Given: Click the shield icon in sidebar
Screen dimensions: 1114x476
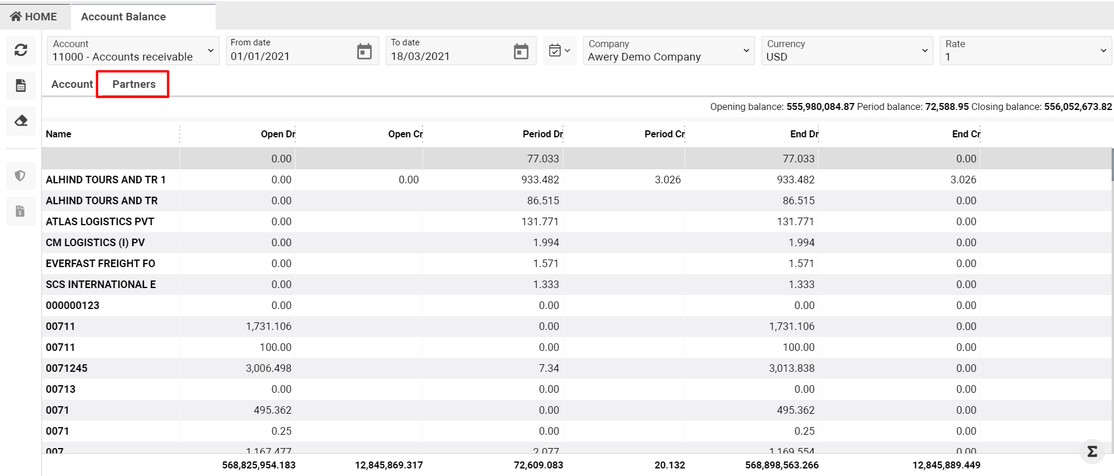Looking at the screenshot, I should [x=20, y=176].
